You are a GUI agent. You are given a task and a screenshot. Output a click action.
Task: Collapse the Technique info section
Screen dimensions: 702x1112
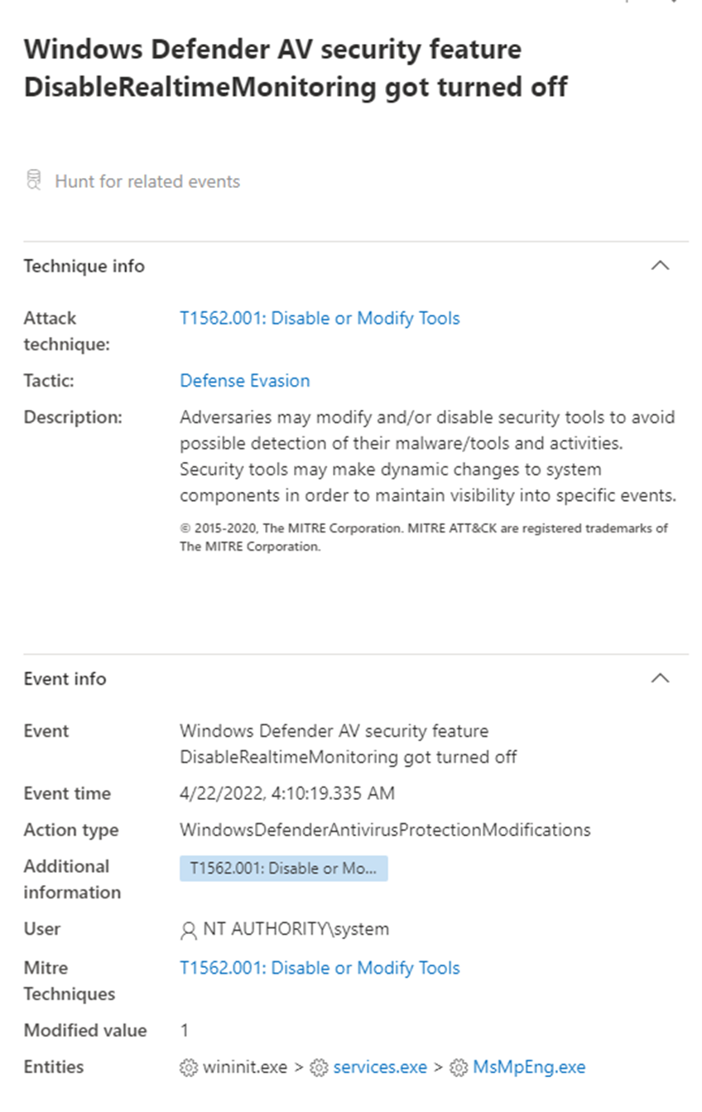click(660, 265)
